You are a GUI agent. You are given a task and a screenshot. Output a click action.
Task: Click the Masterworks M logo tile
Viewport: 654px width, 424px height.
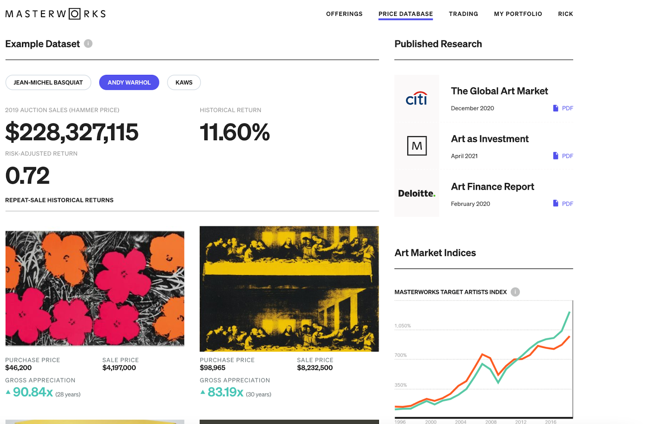(417, 146)
